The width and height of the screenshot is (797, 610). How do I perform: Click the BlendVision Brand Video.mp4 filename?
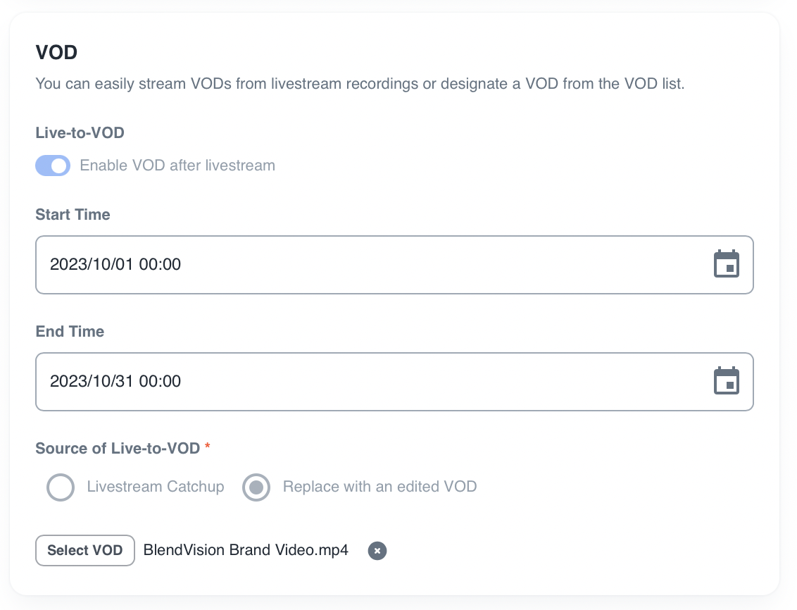click(x=246, y=550)
